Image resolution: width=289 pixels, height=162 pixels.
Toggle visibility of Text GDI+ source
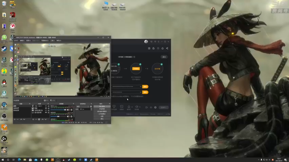tap(46, 106)
